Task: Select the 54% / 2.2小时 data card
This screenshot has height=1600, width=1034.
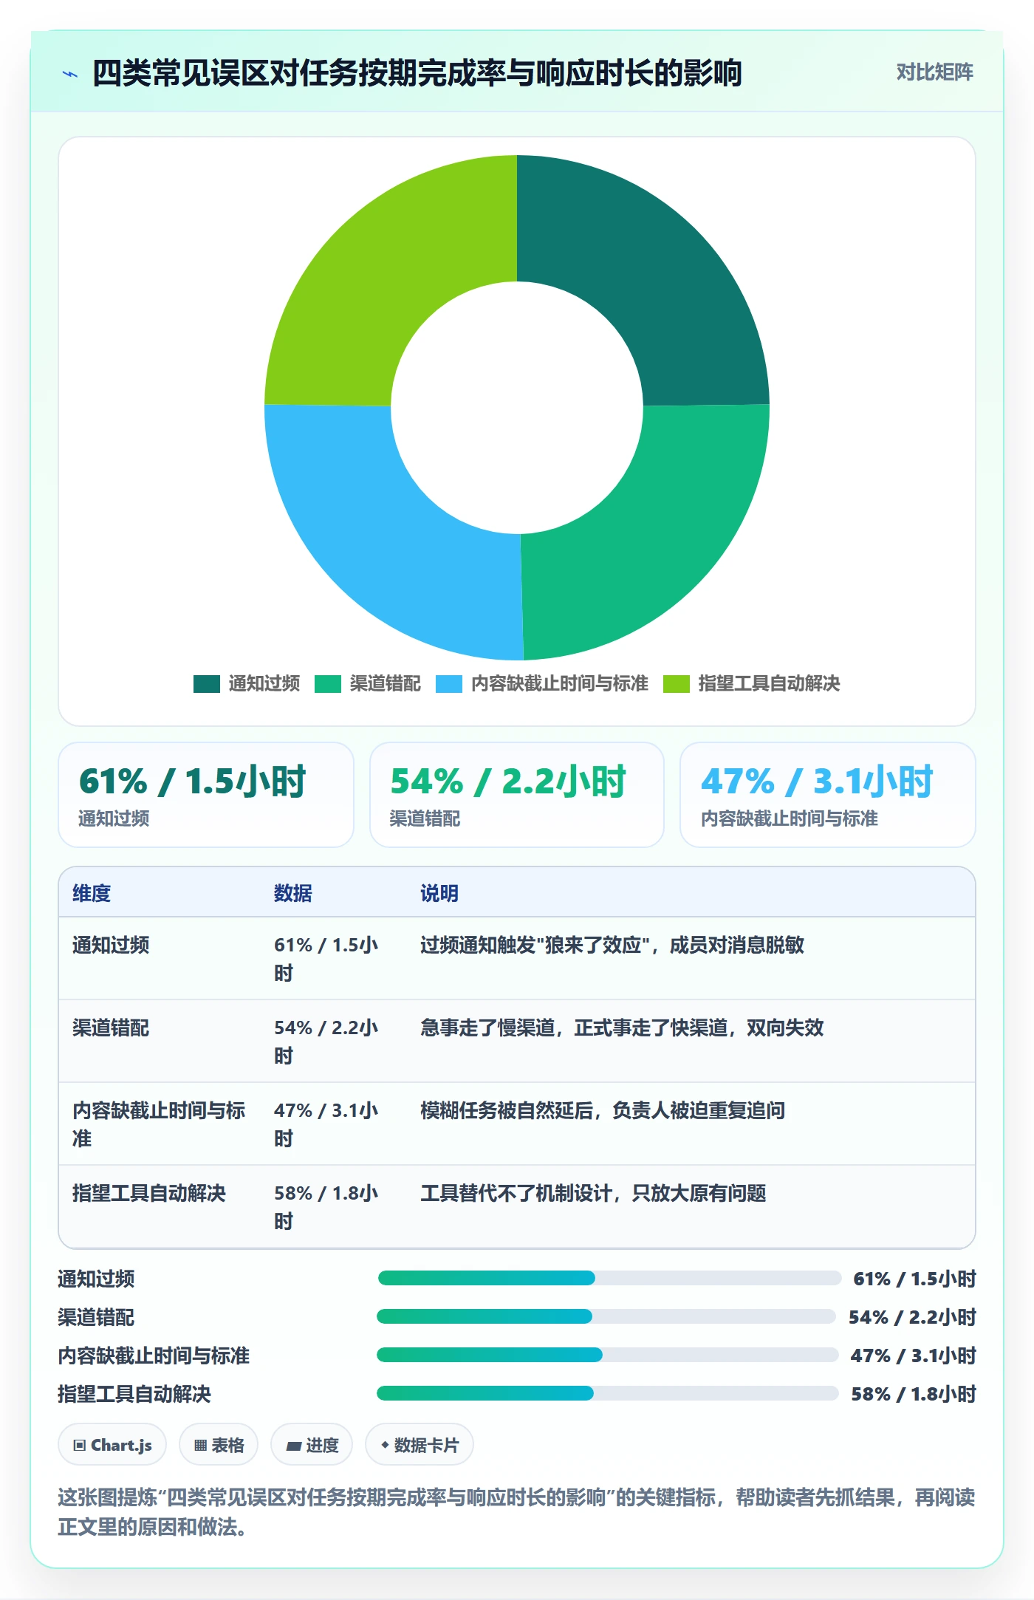Action: tap(517, 795)
